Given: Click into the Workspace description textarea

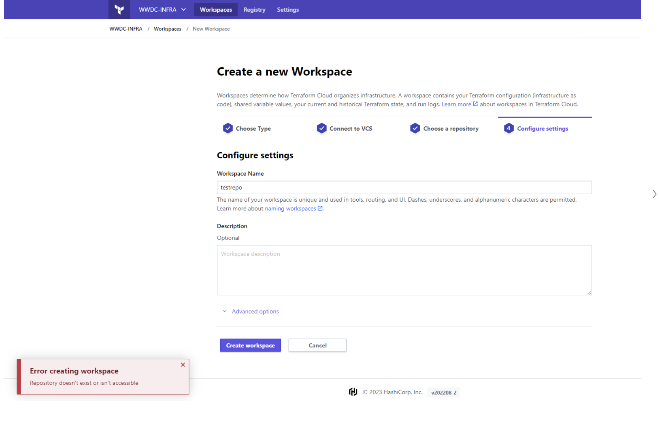Looking at the screenshot, I should [x=404, y=270].
